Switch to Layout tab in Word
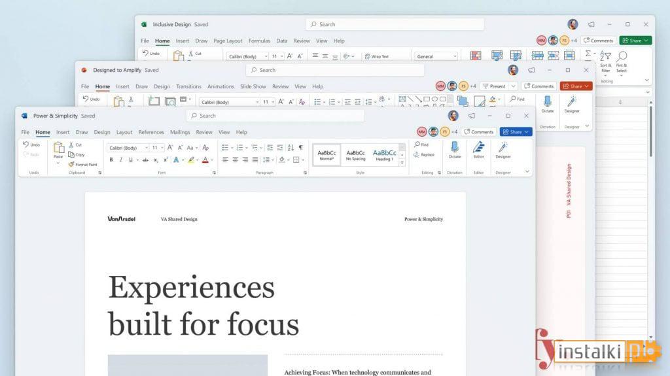 pyautogui.click(x=124, y=132)
